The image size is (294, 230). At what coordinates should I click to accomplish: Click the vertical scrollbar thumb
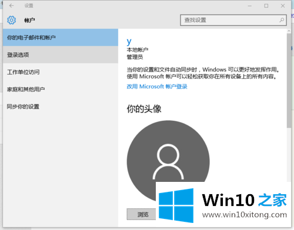289,80
